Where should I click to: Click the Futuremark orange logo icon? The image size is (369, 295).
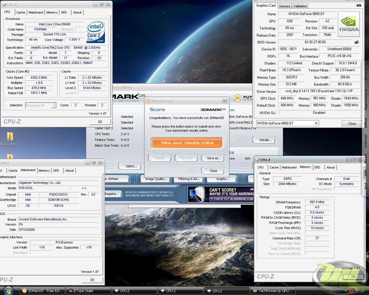[237, 98]
